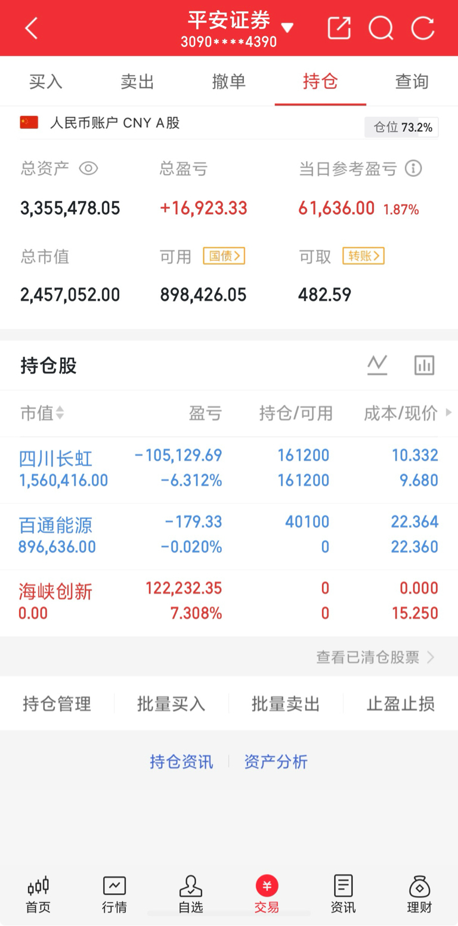The width and height of the screenshot is (458, 926).
Task: Expand more columns arrow after 成本/现价
Action: [448, 412]
